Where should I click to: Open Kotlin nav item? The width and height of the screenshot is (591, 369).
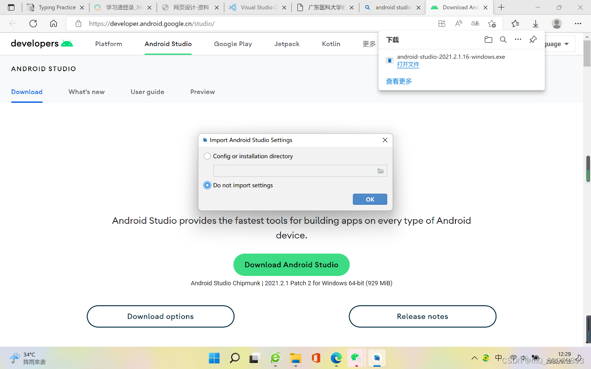tap(331, 44)
